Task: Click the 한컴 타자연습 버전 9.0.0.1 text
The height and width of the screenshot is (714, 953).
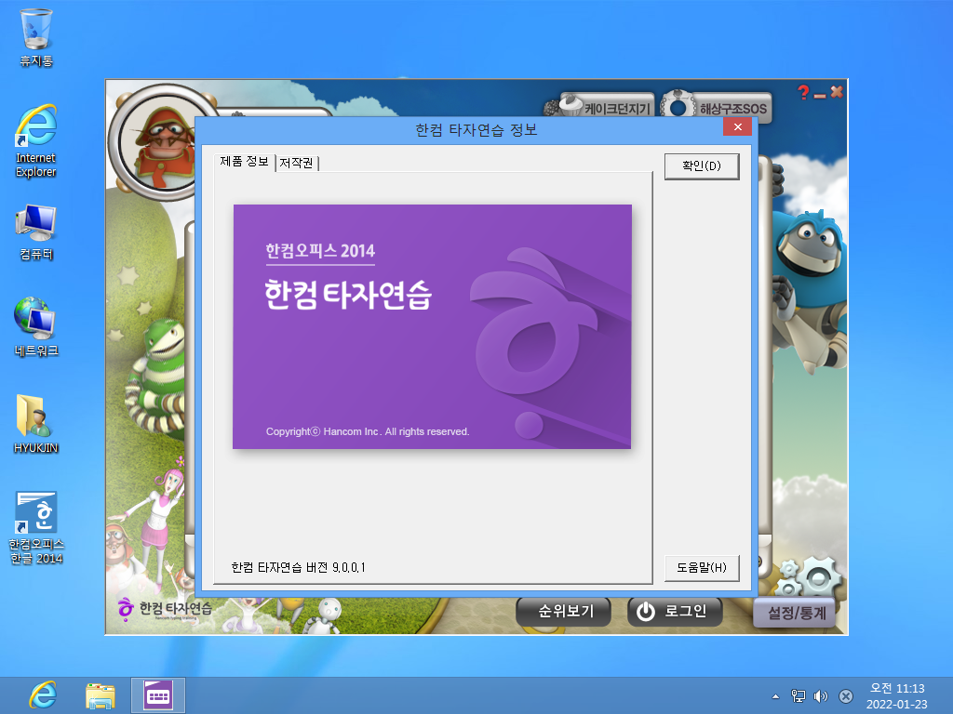Action: point(299,567)
